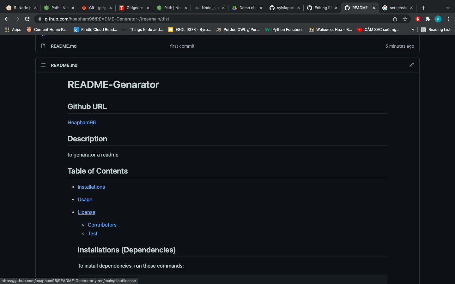Go back using the back arrow
The image size is (455, 284).
(x=7, y=19)
